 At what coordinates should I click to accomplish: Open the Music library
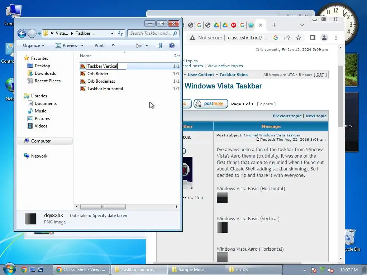[x=40, y=111]
